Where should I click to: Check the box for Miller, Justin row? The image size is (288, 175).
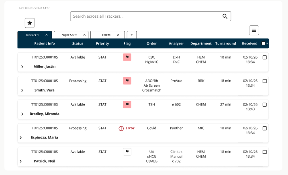click(x=264, y=57)
